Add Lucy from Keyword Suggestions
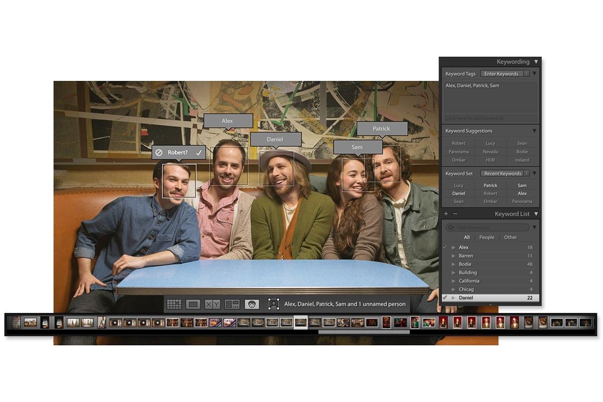Viewport: 603px width, 402px height. 490,143
